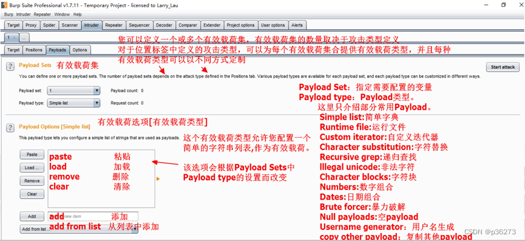Switch to the Repeater main tab

click(x=114, y=25)
